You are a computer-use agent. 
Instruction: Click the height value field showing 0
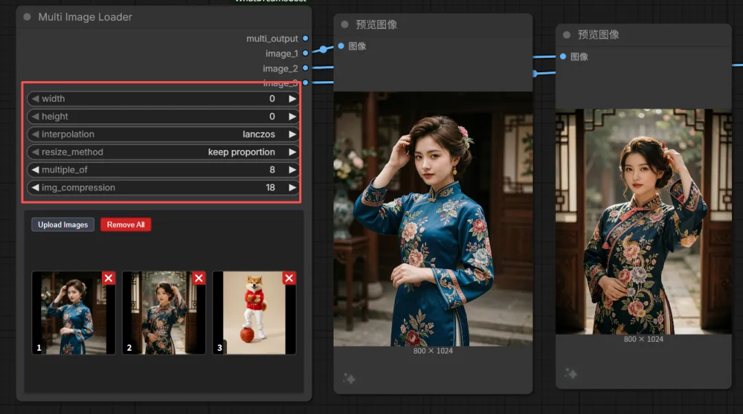pos(272,116)
